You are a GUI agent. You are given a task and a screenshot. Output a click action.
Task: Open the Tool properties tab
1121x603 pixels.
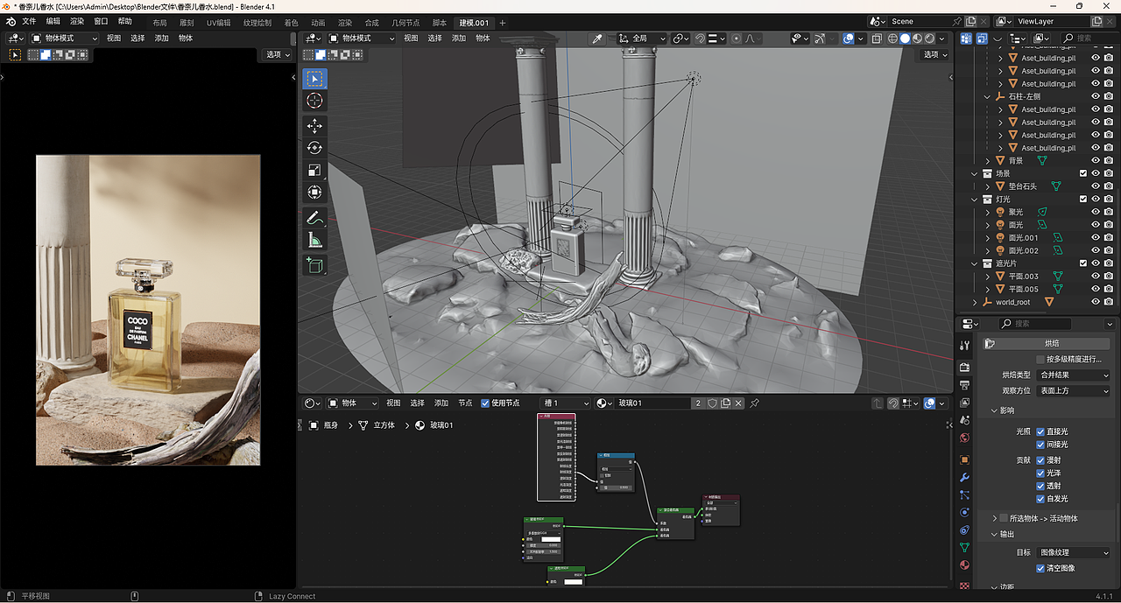[965, 346]
